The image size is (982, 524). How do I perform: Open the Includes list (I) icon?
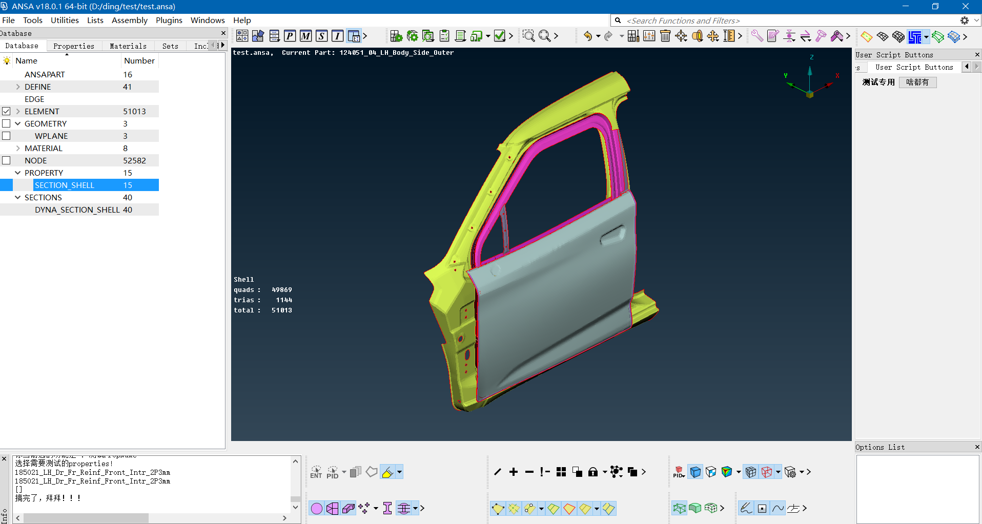tap(337, 36)
